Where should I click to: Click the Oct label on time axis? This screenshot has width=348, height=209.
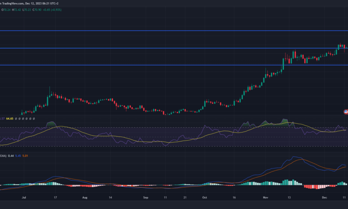[x=204, y=196]
